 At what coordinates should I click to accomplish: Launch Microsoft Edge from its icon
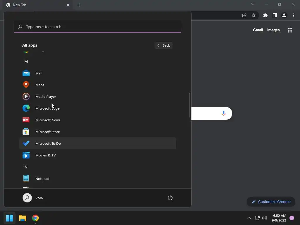pos(26,108)
